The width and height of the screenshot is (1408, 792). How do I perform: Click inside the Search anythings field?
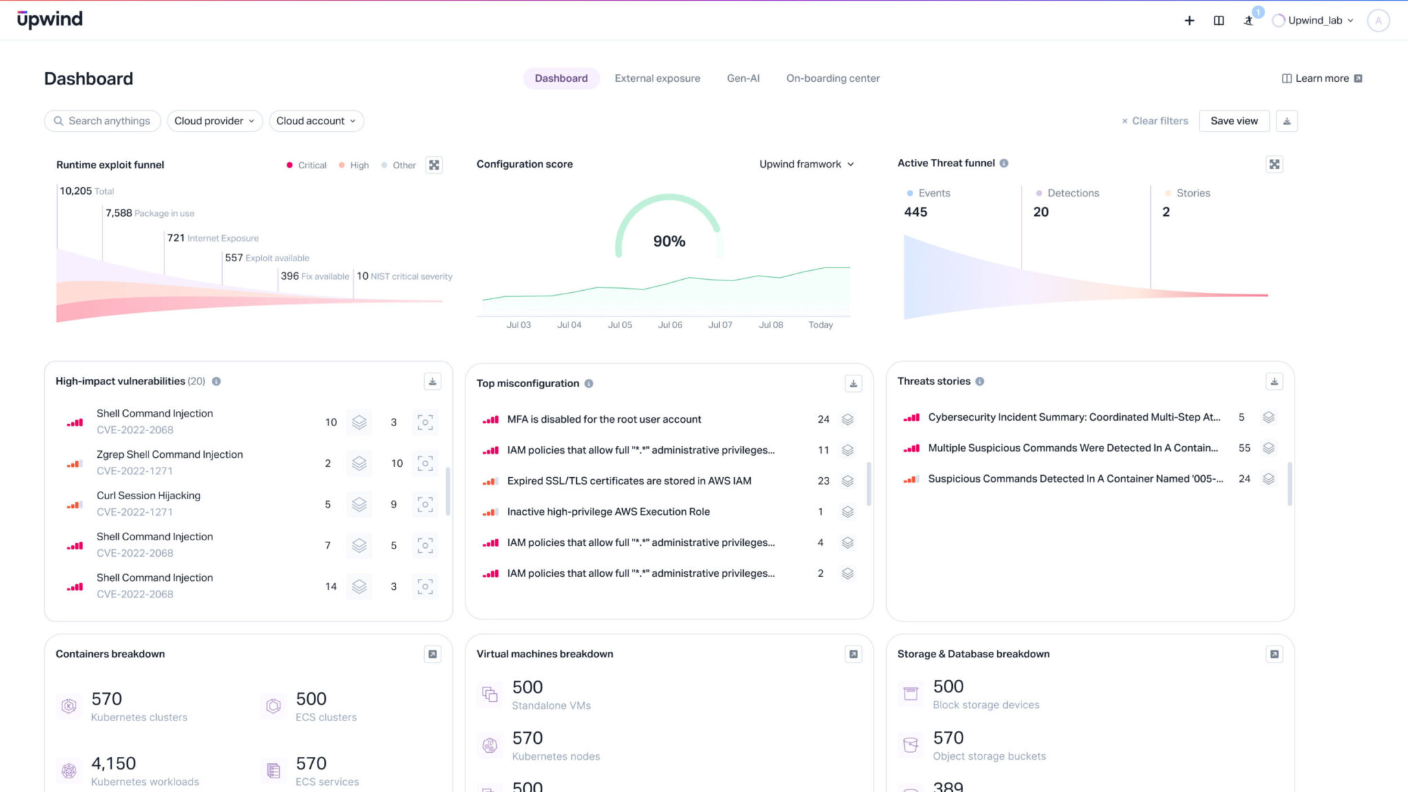(x=102, y=120)
